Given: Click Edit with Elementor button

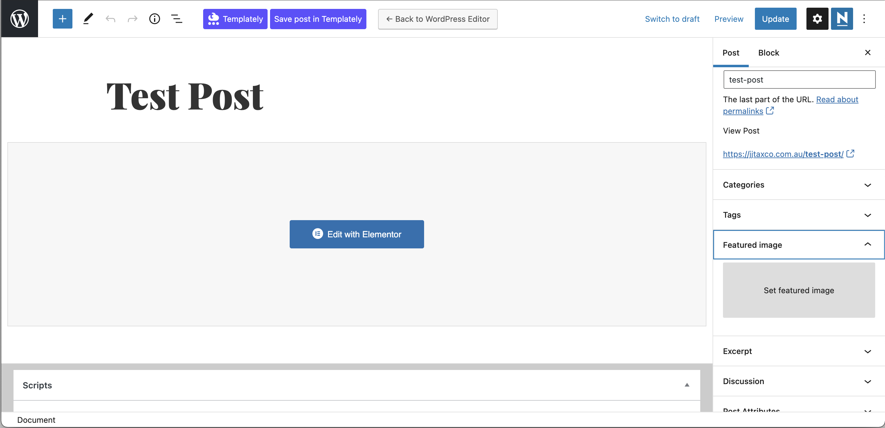Looking at the screenshot, I should [x=357, y=234].
